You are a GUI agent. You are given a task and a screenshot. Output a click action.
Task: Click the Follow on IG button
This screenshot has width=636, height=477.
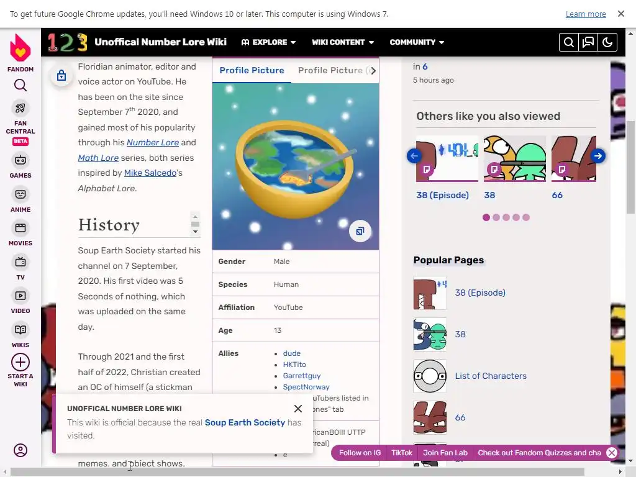coord(360,453)
